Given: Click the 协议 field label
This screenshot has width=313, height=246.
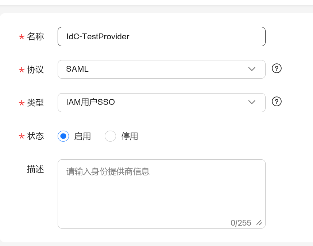Looking at the screenshot, I should (x=35, y=70).
